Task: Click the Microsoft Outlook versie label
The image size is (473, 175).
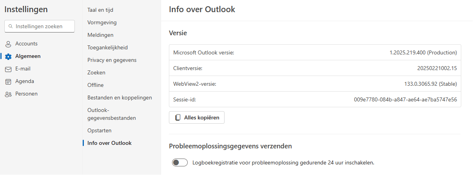Action: [x=204, y=52]
